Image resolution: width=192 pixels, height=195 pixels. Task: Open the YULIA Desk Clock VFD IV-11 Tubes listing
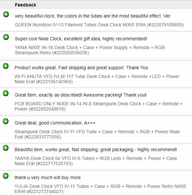(x=101, y=189)
